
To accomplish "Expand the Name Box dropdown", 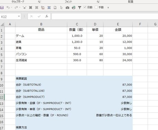I will (19, 16).
